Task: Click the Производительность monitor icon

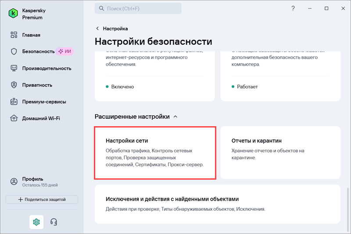Action: coord(14,68)
